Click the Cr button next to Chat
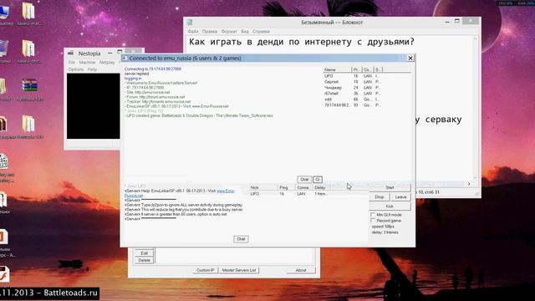 pyautogui.click(x=318, y=180)
